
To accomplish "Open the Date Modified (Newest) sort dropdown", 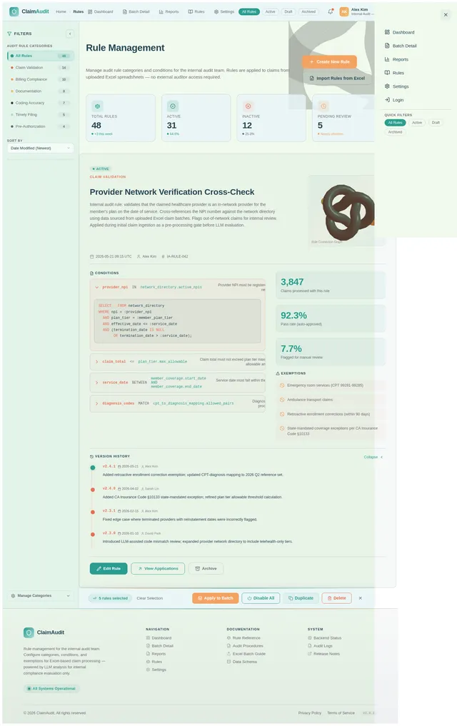I will [40, 148].
